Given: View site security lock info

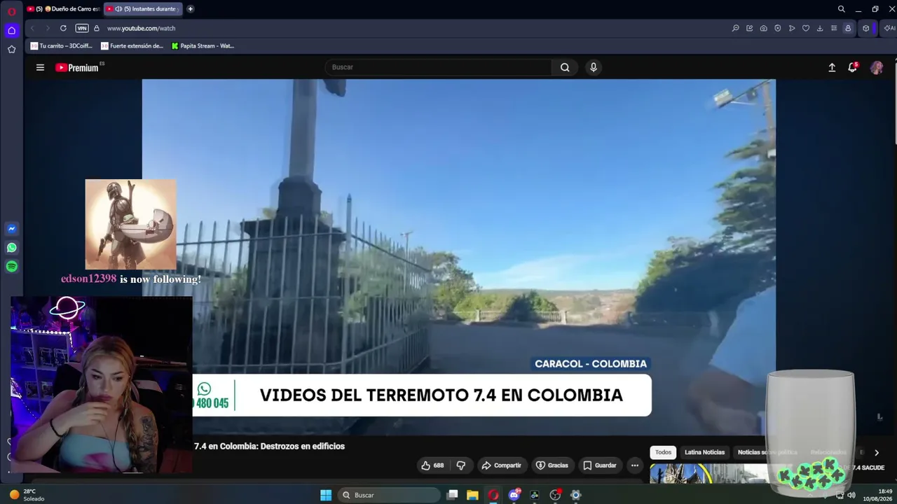Looking at the screenshot, I should (x=97, y=28).
